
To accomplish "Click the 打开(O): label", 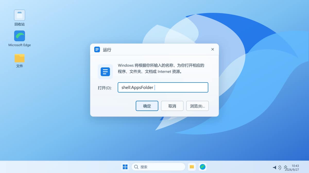I will (x=105, y=88).
